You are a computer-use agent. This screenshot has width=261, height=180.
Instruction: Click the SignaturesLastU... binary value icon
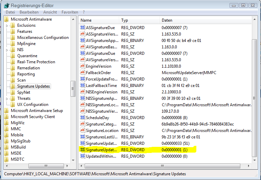coord(82,137)
